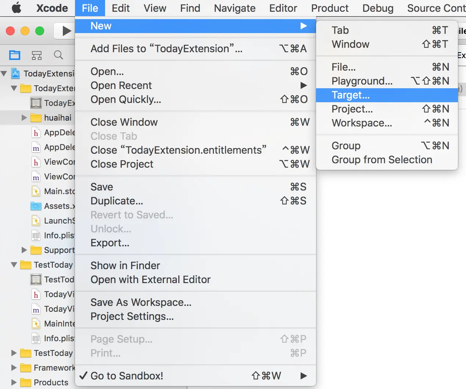466x389 pixels.
Task: Open the Find navigator magnifier icon
Action: point(58,55)
